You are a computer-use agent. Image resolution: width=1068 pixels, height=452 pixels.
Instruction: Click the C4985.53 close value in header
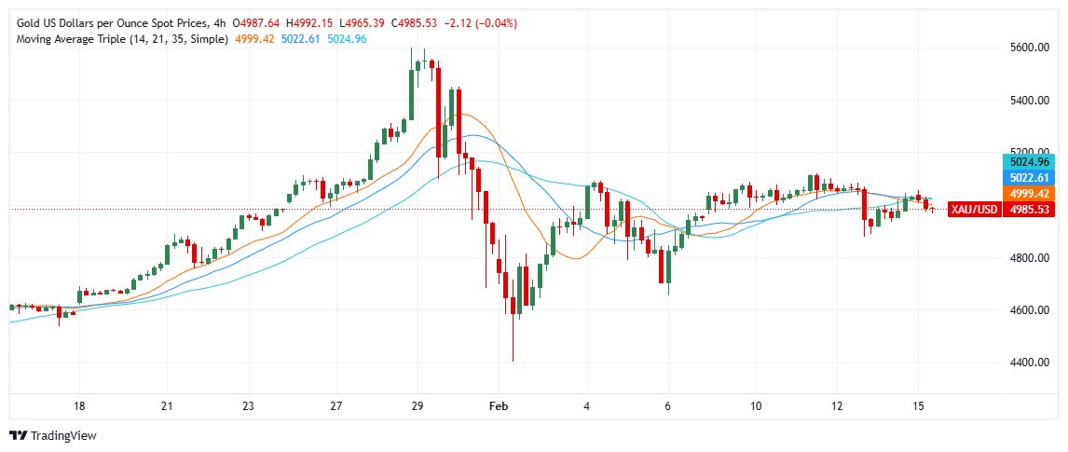click(415, 24)
